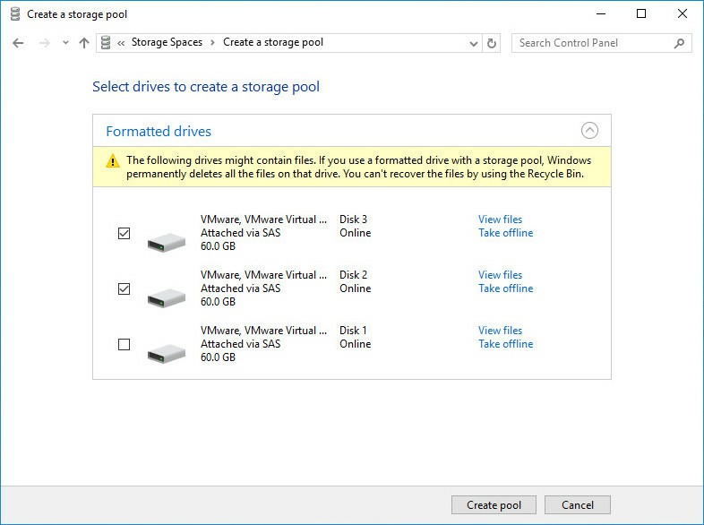This screenshot has height=525, width=704.
Task: Click the title bar Storage Spaces icon
Action: click(15, 14)
